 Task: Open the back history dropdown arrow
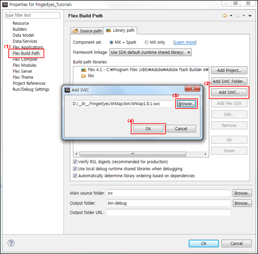pos(231,16)
